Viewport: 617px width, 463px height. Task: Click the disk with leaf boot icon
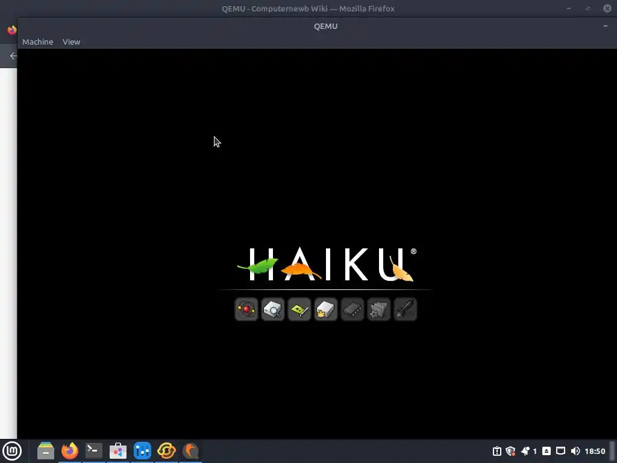(x=325, y=309)
